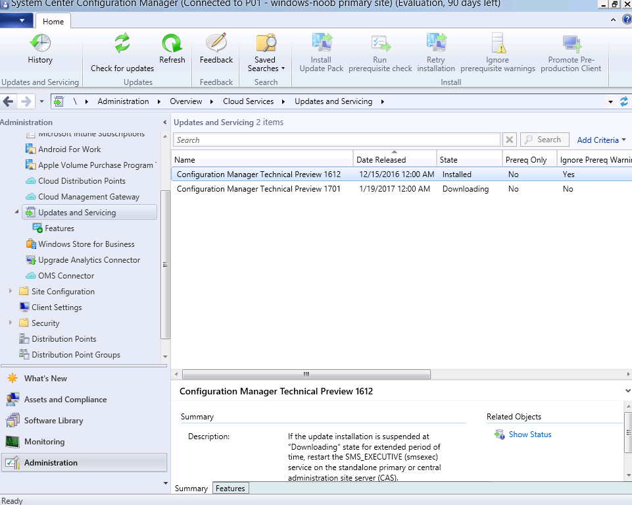
Task: Select the Configuration Manager Technical Preview 1612 row
Action: click(x=401, y=174)
